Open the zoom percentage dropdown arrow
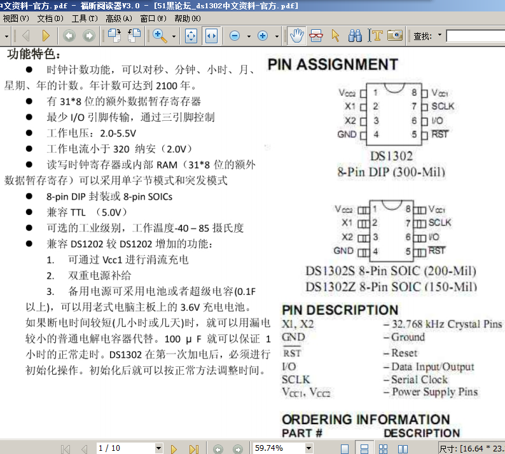The image size is (505, 454). (309, 448)
